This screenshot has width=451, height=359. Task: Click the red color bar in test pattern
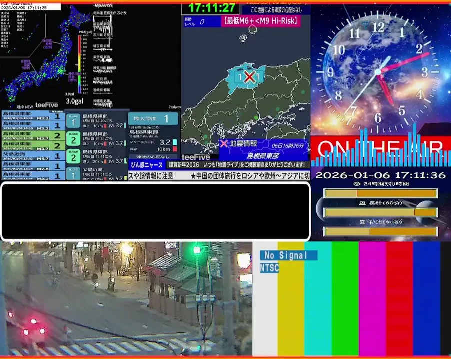(x=399, y=299)
